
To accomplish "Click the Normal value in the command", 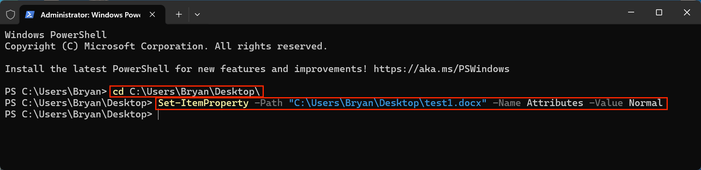I will coord(645,103).
